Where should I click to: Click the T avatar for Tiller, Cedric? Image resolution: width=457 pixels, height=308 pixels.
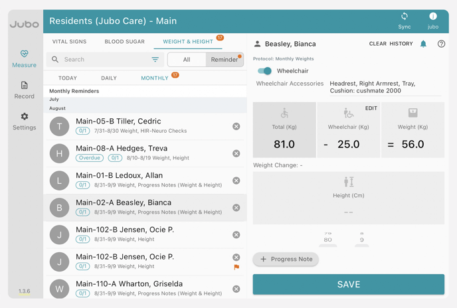pyautogui.click(x=60, y=126)
